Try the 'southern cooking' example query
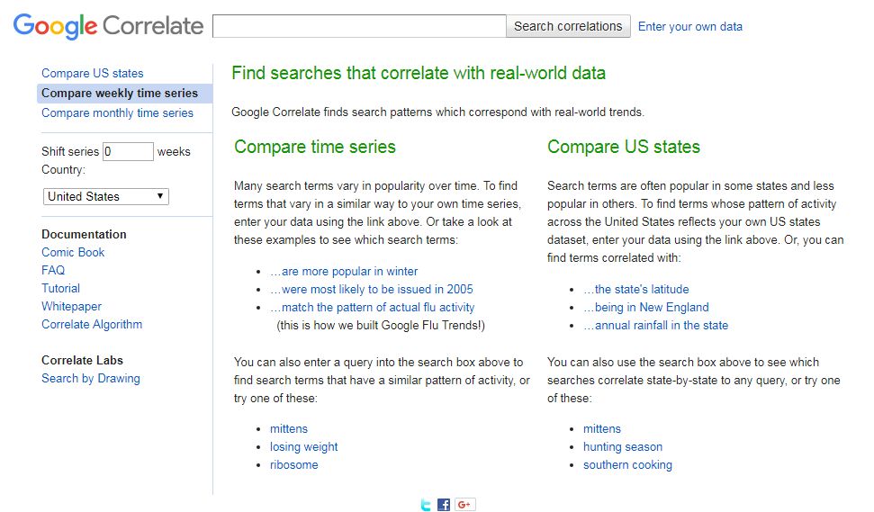This screenshot has width=874, height=512. (x=627, y=465)
